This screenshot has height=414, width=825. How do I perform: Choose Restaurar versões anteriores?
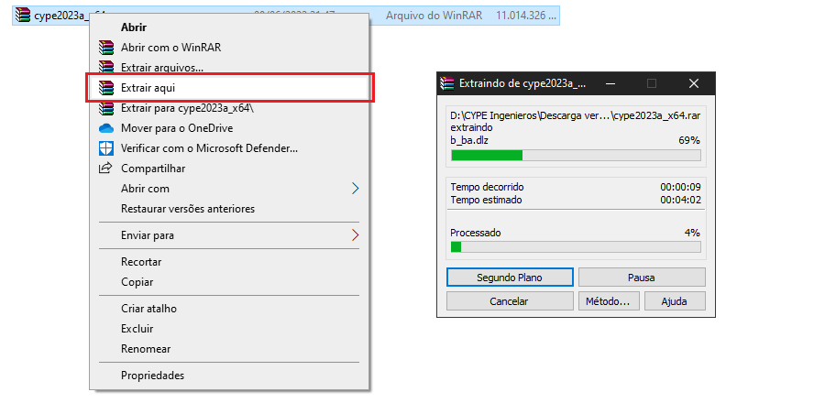[188, 209]
